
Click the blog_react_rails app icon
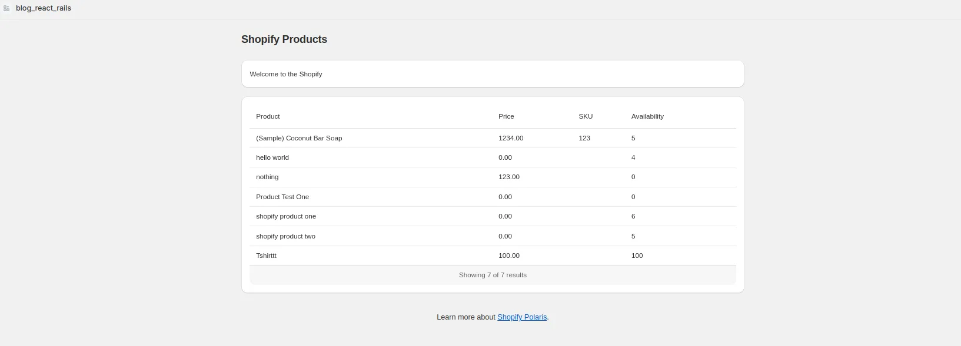point(6,8)
